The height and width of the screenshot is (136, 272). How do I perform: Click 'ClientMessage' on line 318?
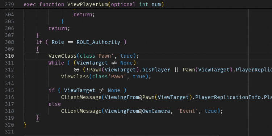click(x=81, y=111)
